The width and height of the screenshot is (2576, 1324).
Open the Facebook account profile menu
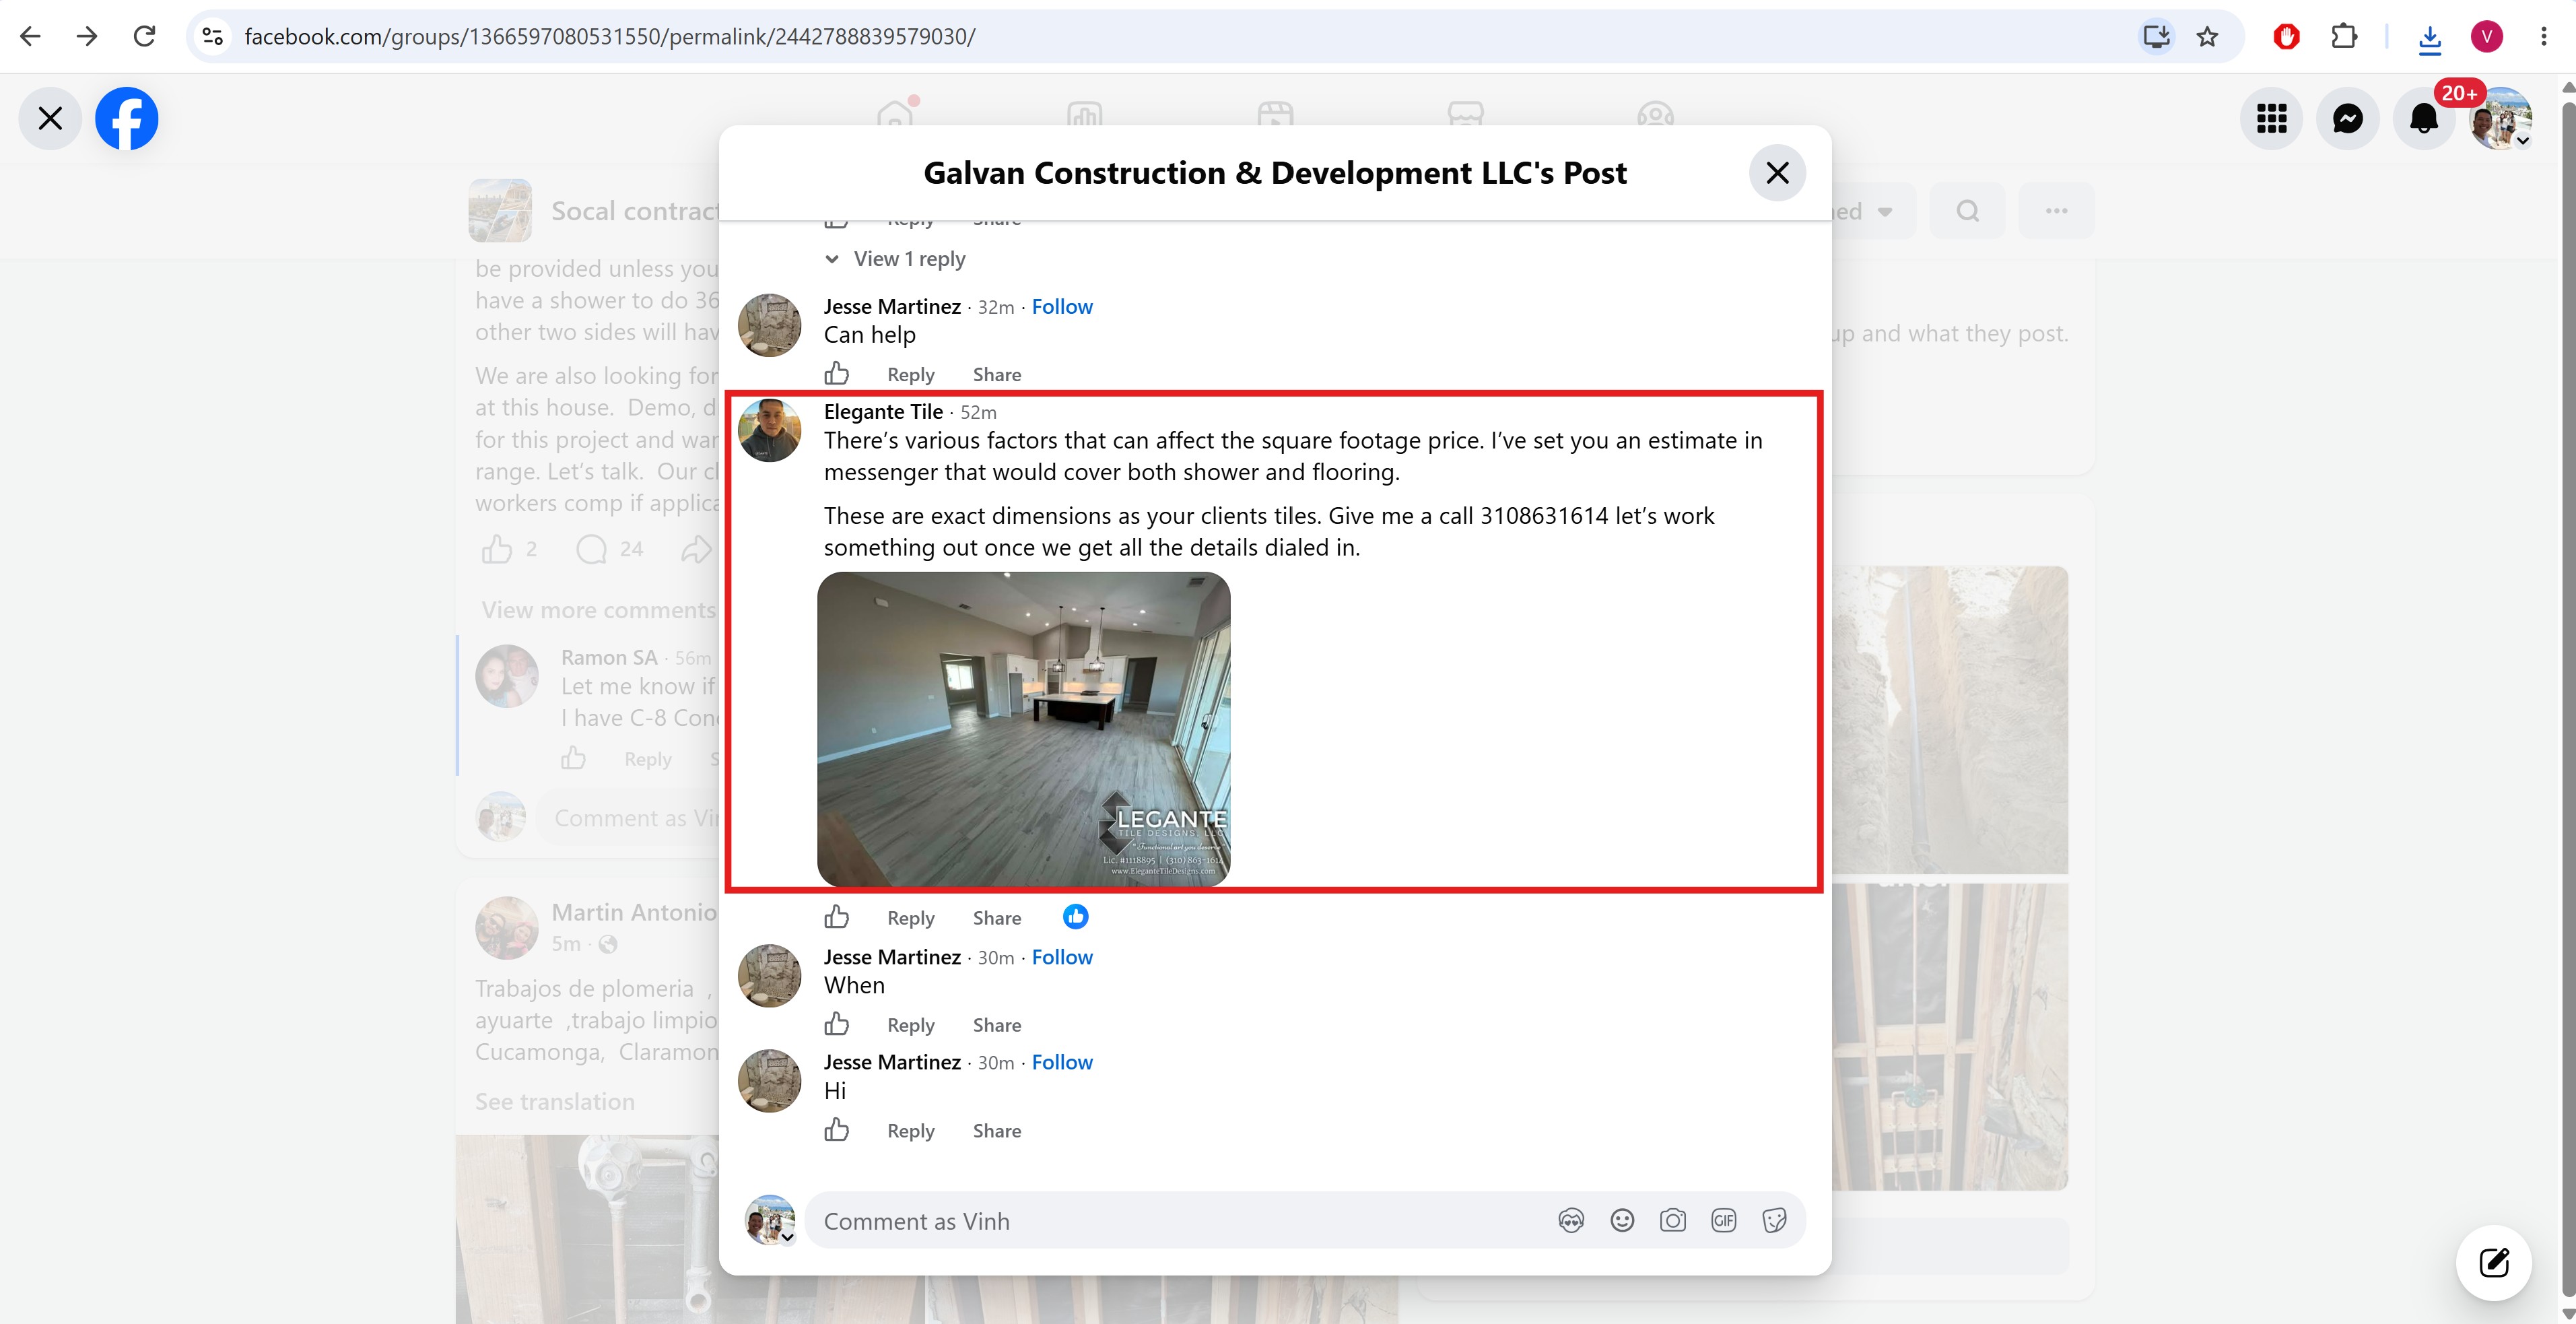coord(2501,118)
